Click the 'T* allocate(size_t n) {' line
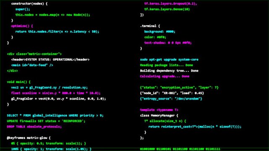269x151 pixels. [165, 121]
